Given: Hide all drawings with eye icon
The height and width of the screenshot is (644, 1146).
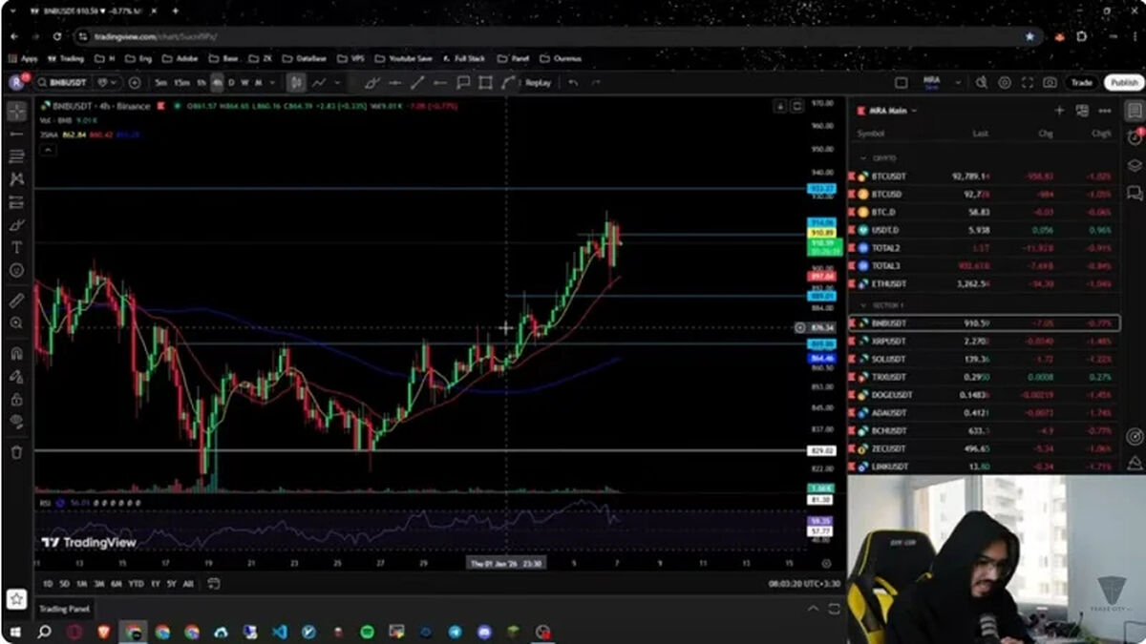Looking at the screenshot, I should [x=16, y=423].
